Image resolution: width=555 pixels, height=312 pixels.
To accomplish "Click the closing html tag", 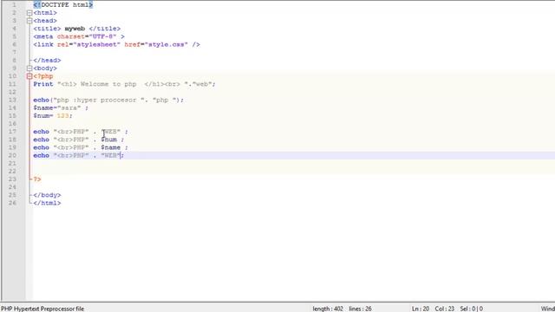I will point(47,203).
